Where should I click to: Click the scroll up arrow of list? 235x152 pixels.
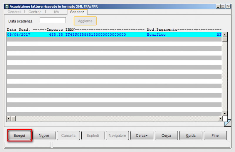click(225, 35)
